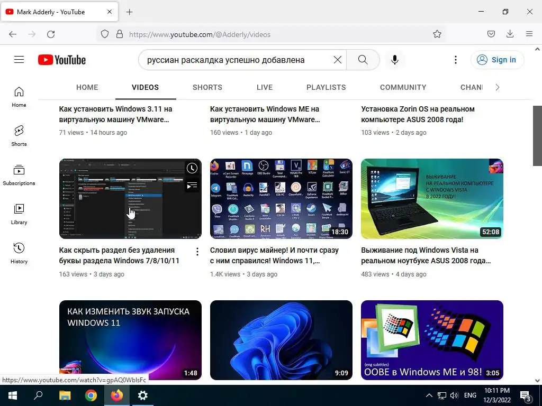
Task: Close the Mark Adderly YouTube tab
Action: coord(110,12)
